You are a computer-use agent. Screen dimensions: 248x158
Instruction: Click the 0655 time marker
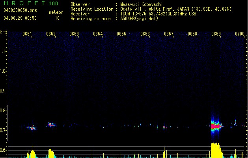[x=121, y=34]
